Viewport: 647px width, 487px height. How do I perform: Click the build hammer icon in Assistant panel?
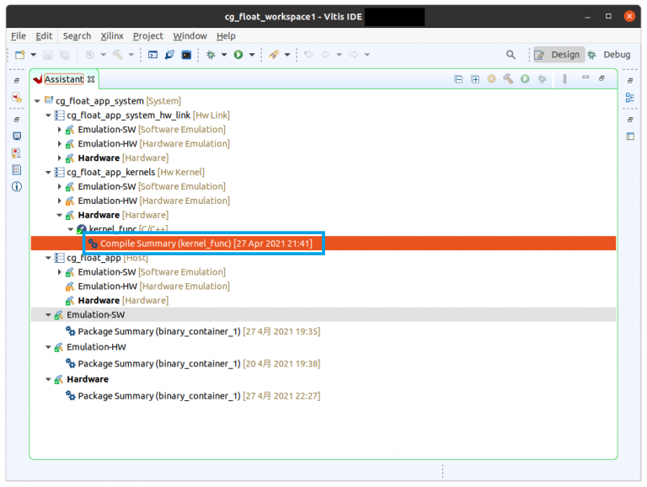pyautogui.click(x=508, y=79)
